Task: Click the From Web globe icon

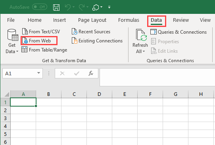Action: 25,40
